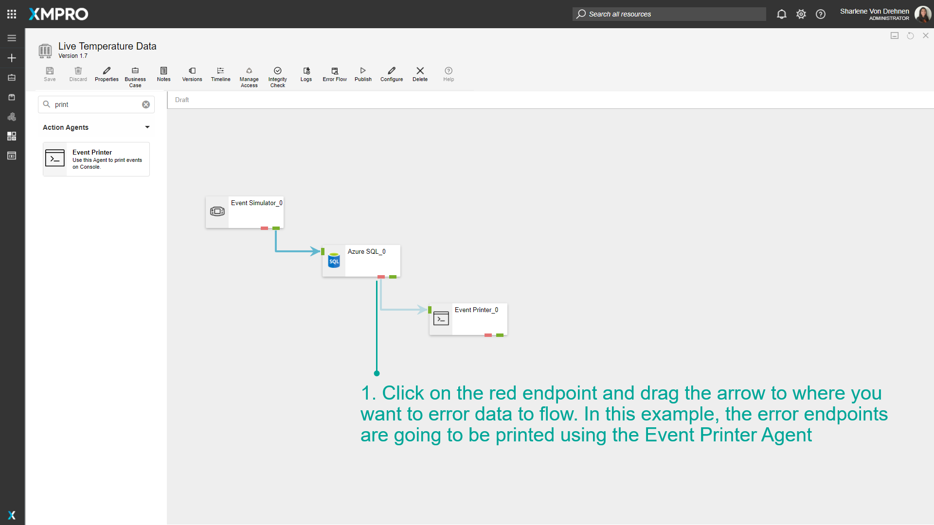Publish the data stream

[362, 74]
